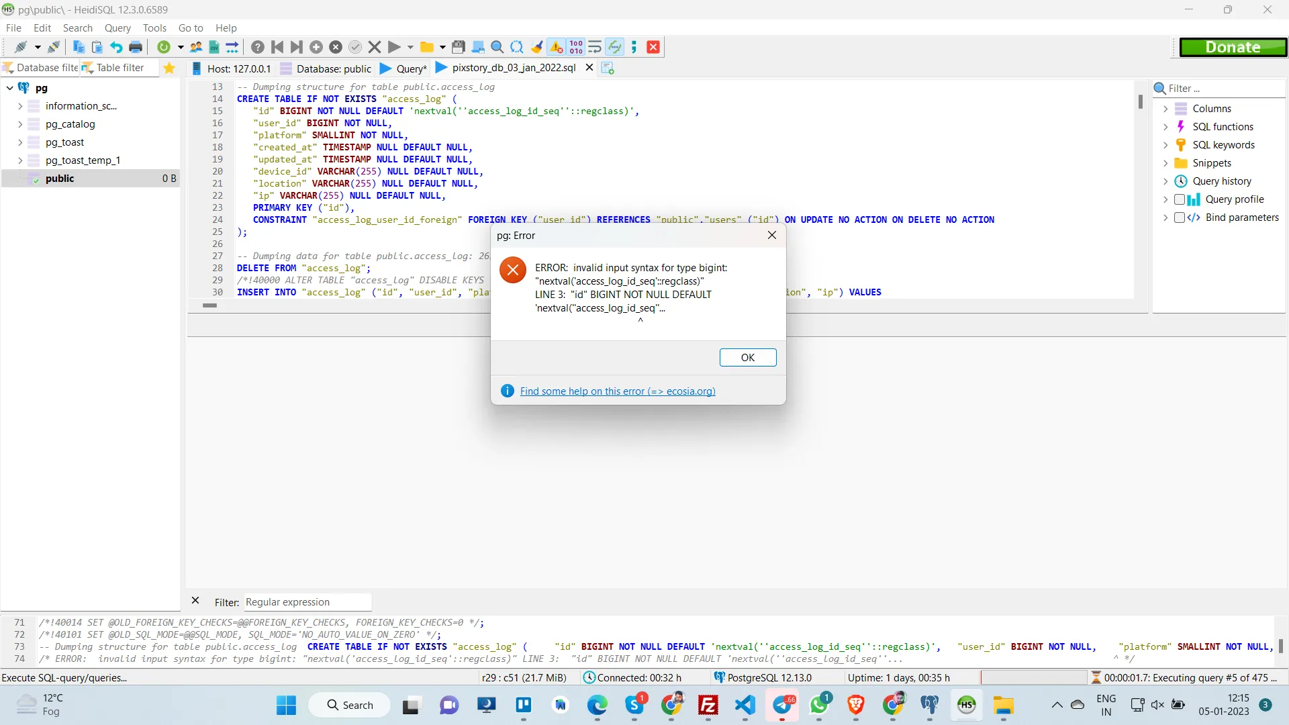Open the dropdown arrow beside open-file folder
This screenshot has height=725, width=1289.
442,47
